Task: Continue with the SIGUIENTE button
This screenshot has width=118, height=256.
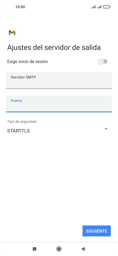Action: click(x=97, y=231)
